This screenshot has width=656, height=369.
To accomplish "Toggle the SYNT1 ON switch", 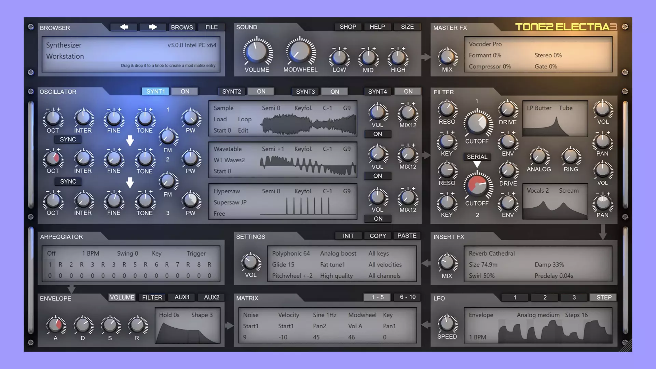I will [x=185, y=92].
